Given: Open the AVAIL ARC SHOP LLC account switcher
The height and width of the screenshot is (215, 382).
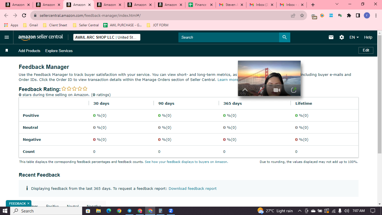Looking at the screenshot, I should 107,37.
